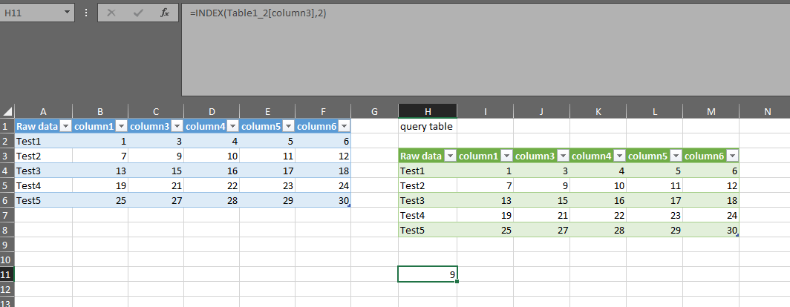Select column B header
The height and width of the screenshot is (307, 790).
(x=100, y=112)
